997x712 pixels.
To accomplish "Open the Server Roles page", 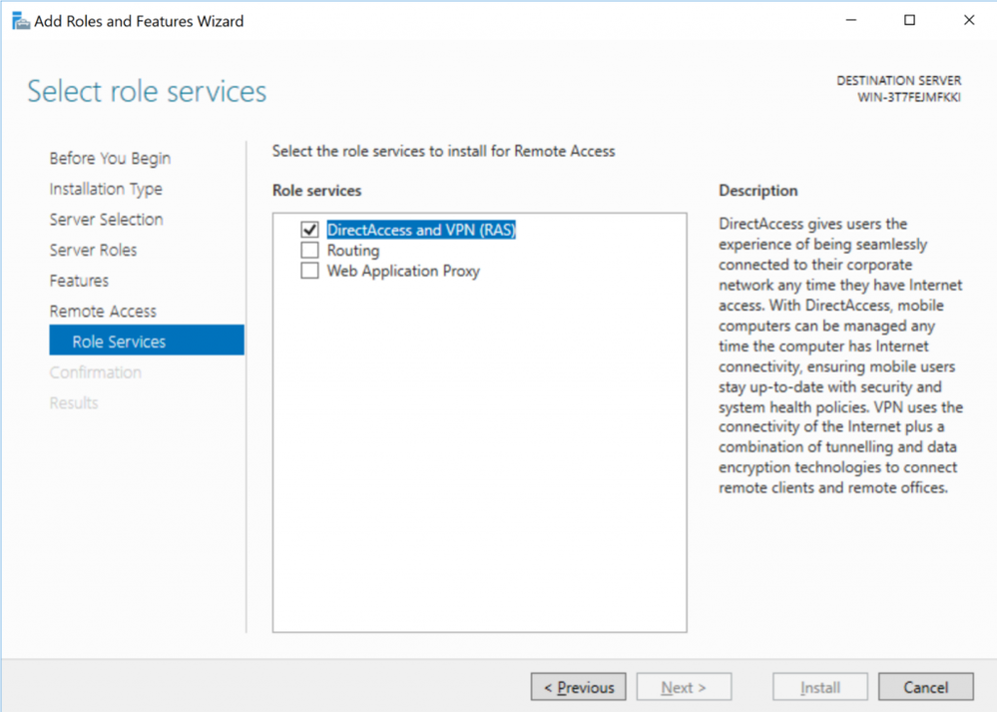I will coord(93,250).
